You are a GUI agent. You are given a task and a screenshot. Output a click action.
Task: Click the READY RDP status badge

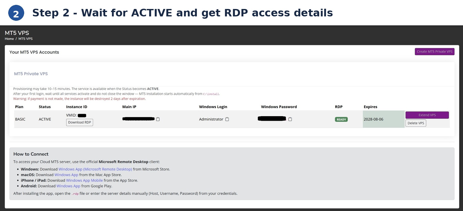(x=341, y=119)
